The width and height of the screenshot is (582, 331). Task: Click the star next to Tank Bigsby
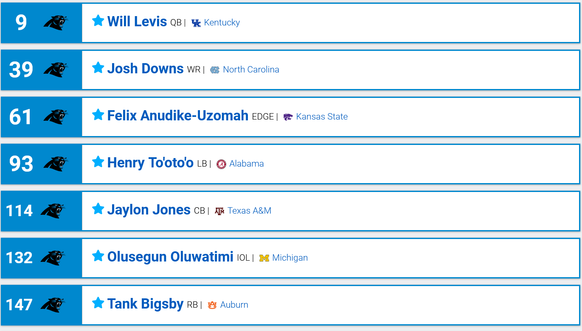98,303
